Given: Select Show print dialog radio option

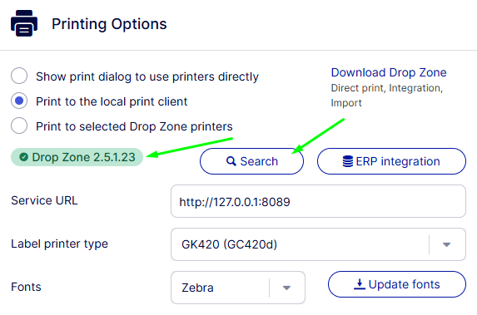Looking at the screenshot, I should [x=19, y=76].
